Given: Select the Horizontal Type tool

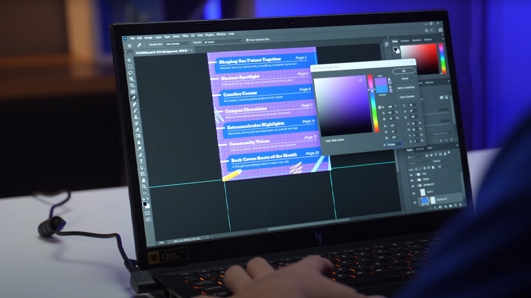Looking at the screenshot, I should point(141,161).
